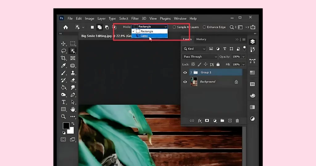
Task: Select the Pen tool
Action: tap(73, 95)
